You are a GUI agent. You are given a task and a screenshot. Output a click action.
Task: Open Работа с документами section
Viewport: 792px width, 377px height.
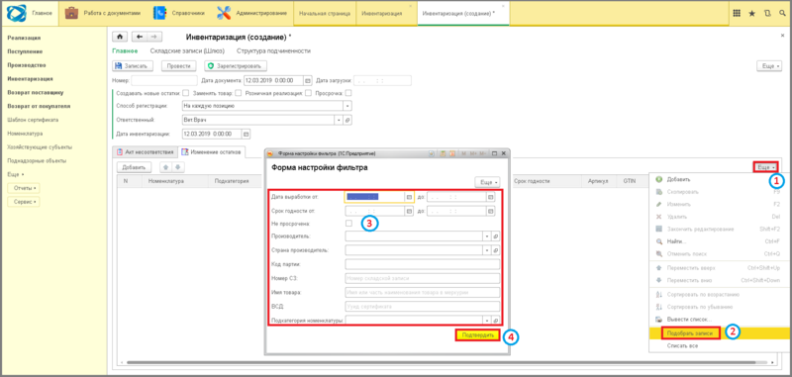click(x=103, y=13)
